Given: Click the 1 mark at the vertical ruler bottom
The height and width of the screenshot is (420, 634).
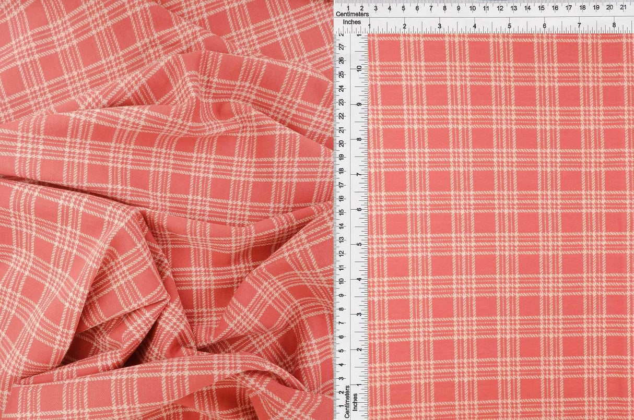Looking at the screenshot, I should click(341, 406).
